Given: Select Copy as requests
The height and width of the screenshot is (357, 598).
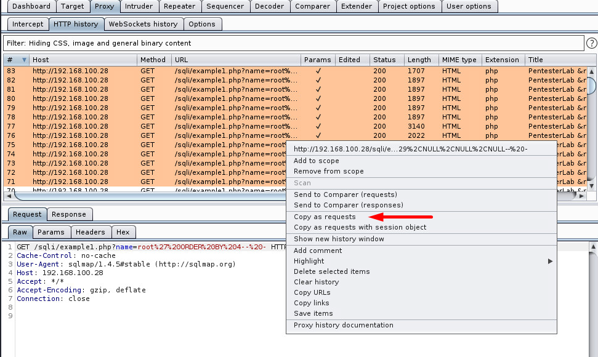Looking at the screenshot, I should click(421, 217).
